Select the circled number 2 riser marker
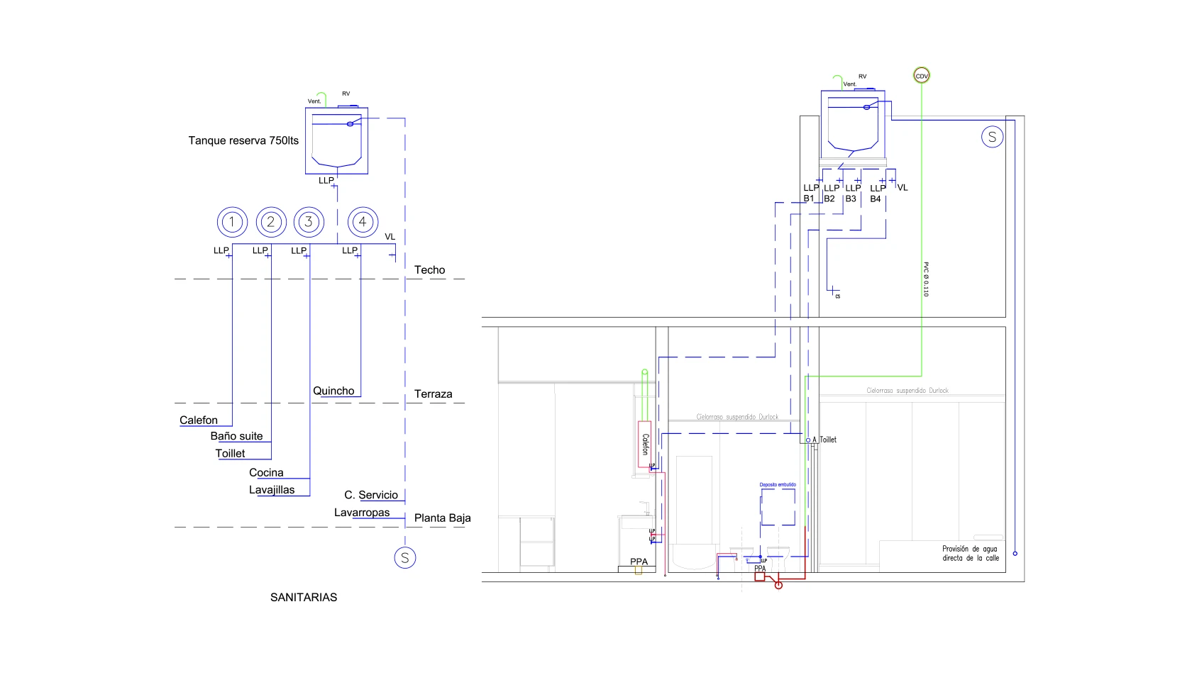 tap(270, 222)
